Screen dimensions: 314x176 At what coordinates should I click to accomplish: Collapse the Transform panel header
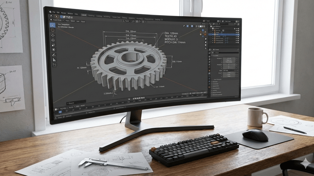(x=215, y=56)
